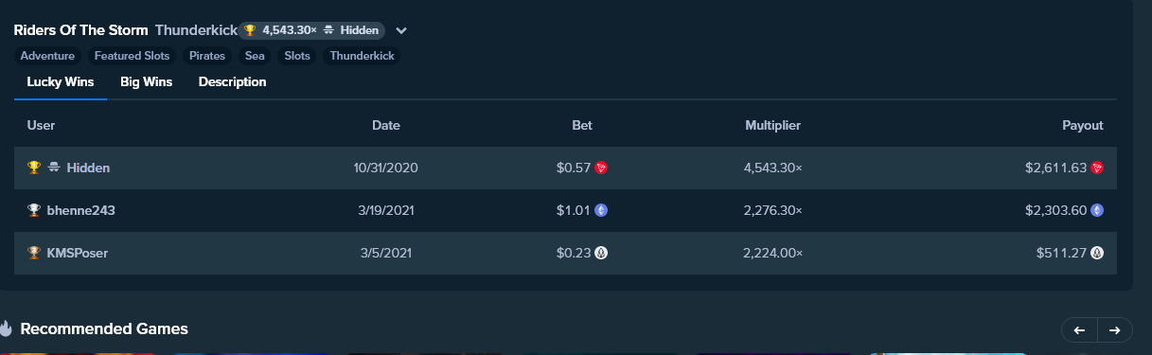The image size is (1152, 355).
Task: Go to previous recommended games page
Action: (x=1080, y=329)
